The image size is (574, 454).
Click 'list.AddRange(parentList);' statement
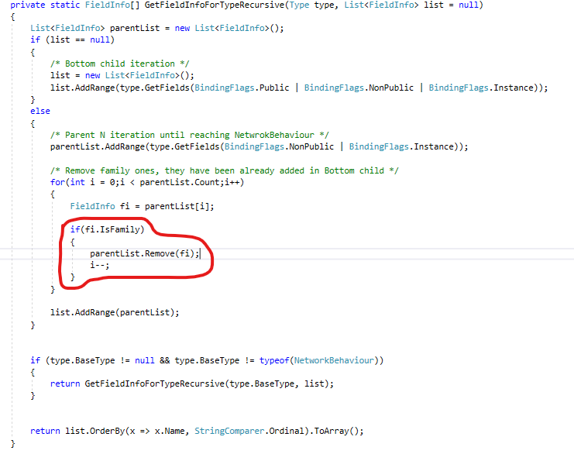115,312
